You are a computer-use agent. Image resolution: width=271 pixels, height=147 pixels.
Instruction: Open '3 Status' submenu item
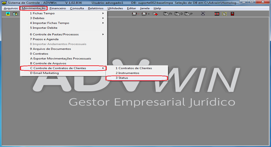point(137,78)
